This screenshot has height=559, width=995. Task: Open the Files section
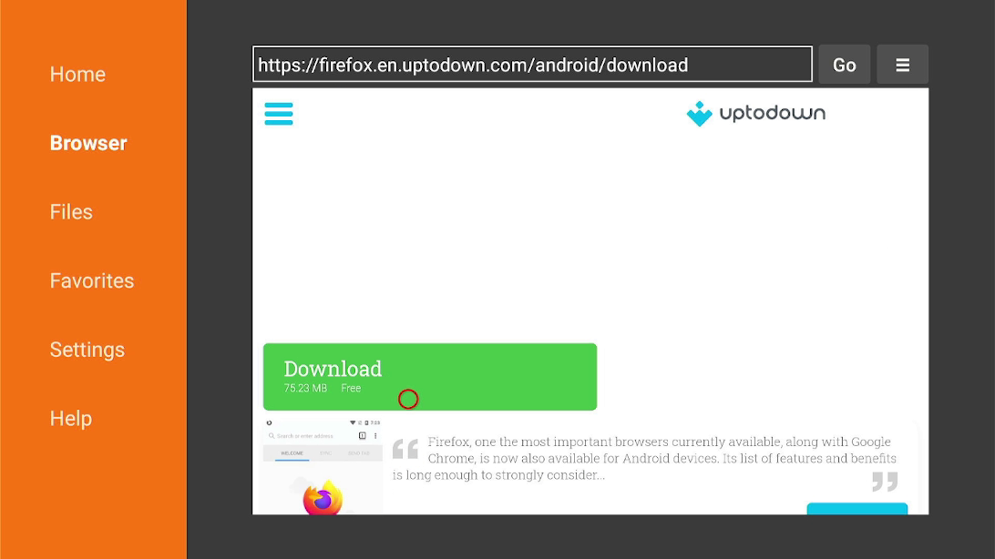tap(71, 212)
